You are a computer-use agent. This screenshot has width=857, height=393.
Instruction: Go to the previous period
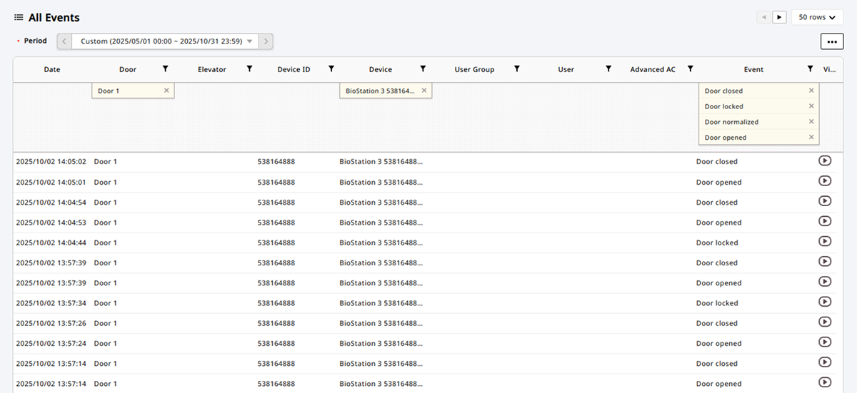point(64,41)
